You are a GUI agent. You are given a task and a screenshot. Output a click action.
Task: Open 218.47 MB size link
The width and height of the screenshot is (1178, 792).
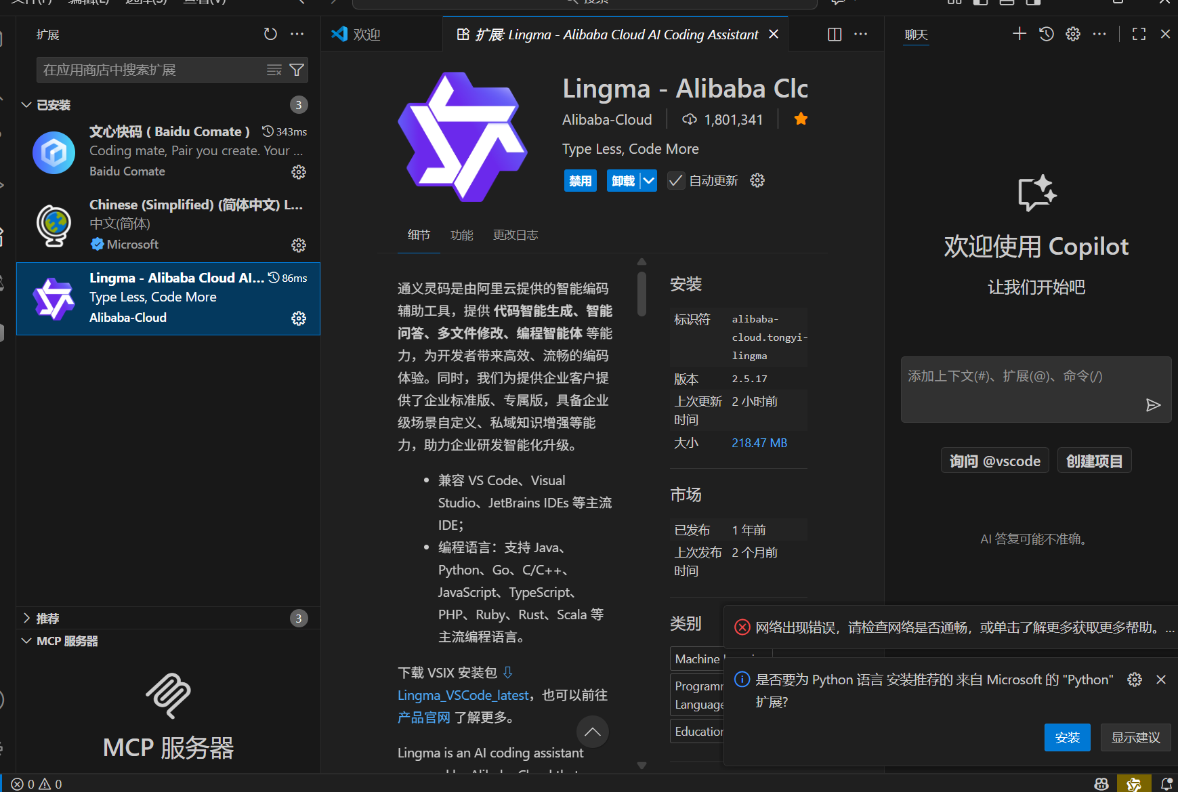pyautogui.click(x=759, y=443)
